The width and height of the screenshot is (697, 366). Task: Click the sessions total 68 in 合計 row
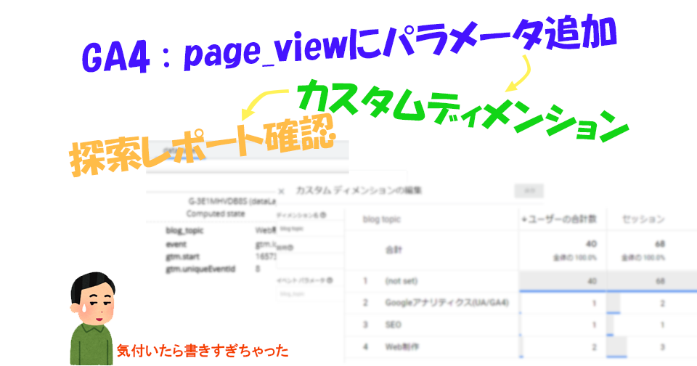[x=660, y=244]
